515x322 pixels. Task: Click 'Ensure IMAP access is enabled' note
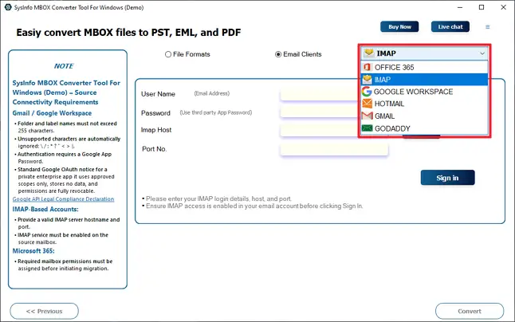coord(254,206)
